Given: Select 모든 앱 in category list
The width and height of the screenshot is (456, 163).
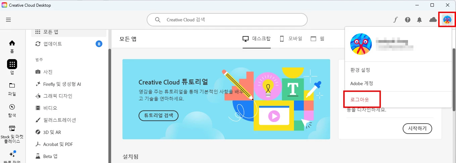Looking at the screenshot, I should click(x=69, y=32).
